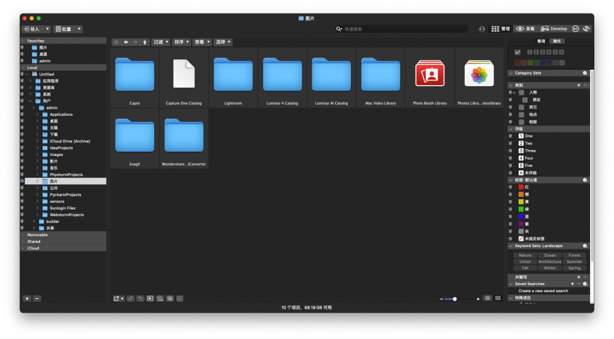Open the 过滤 (Filter) dropdown
Viewport: 614px width, 339px height.
(161, 42)
